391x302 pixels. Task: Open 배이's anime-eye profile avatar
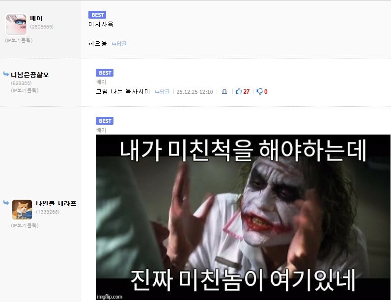point(16,24)
